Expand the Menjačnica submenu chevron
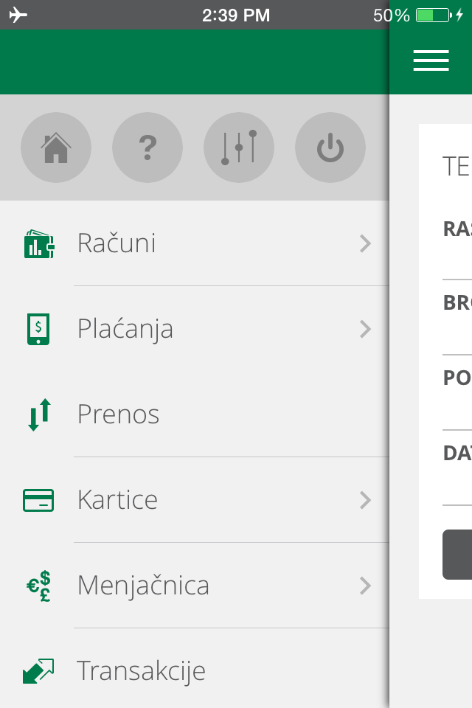The height and width of the screenshot is (708, 472). 365,586
